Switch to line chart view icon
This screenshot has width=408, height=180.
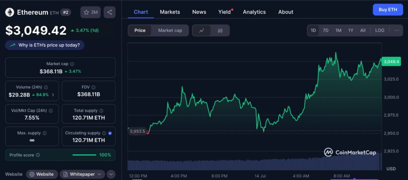[x=201, y=30]
